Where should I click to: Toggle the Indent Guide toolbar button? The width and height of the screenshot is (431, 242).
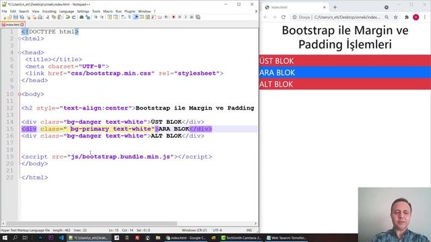click(135, 17)
